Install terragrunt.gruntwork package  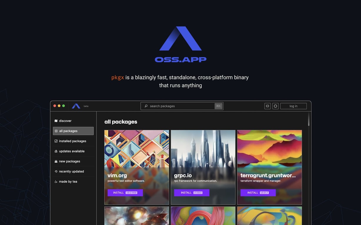click(x=258, y=193)
